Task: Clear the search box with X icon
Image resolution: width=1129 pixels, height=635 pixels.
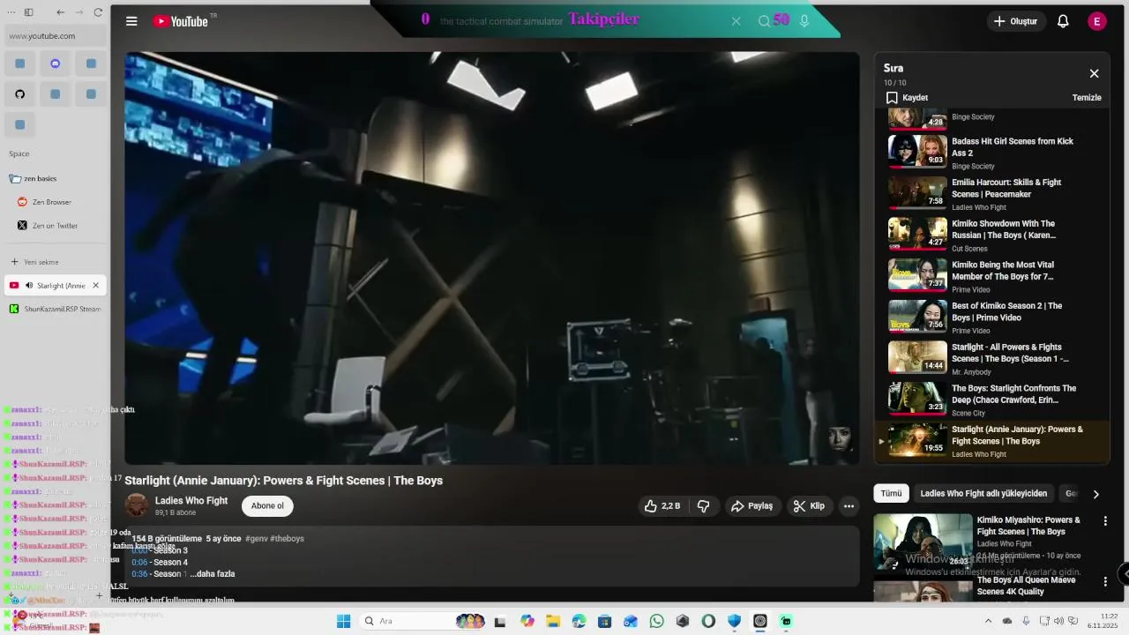Action: tap(736, 21)
